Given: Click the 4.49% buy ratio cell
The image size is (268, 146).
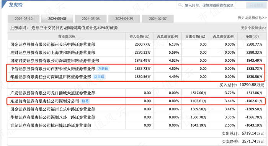Looking at the screenshot, I should tap(174, 77).
